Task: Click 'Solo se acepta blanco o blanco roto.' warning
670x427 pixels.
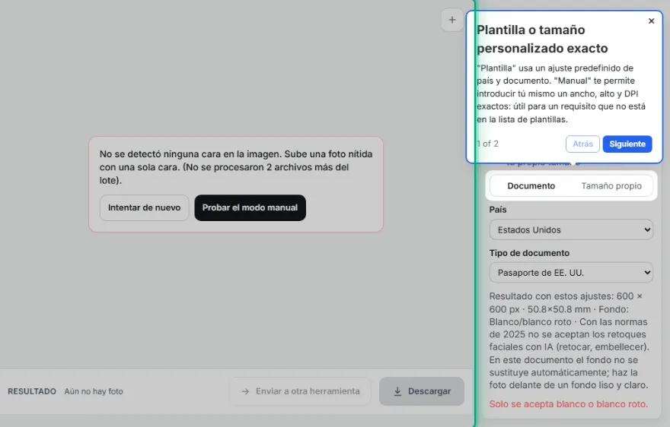Action: (x=568, y=404)
